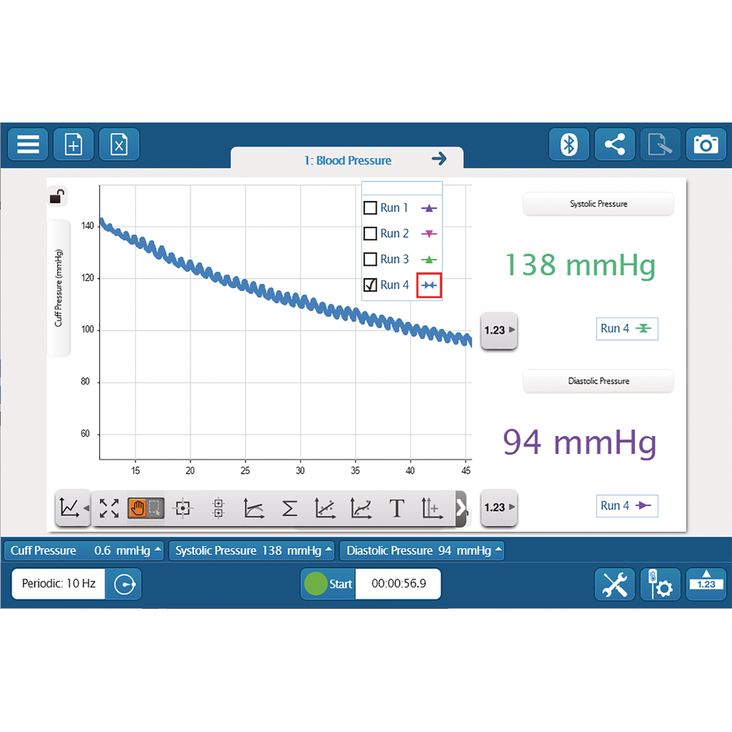Expand the Cuff Pressure readout dropdown
Viewport: 732px width, 732px height.
tap(157, 550)
